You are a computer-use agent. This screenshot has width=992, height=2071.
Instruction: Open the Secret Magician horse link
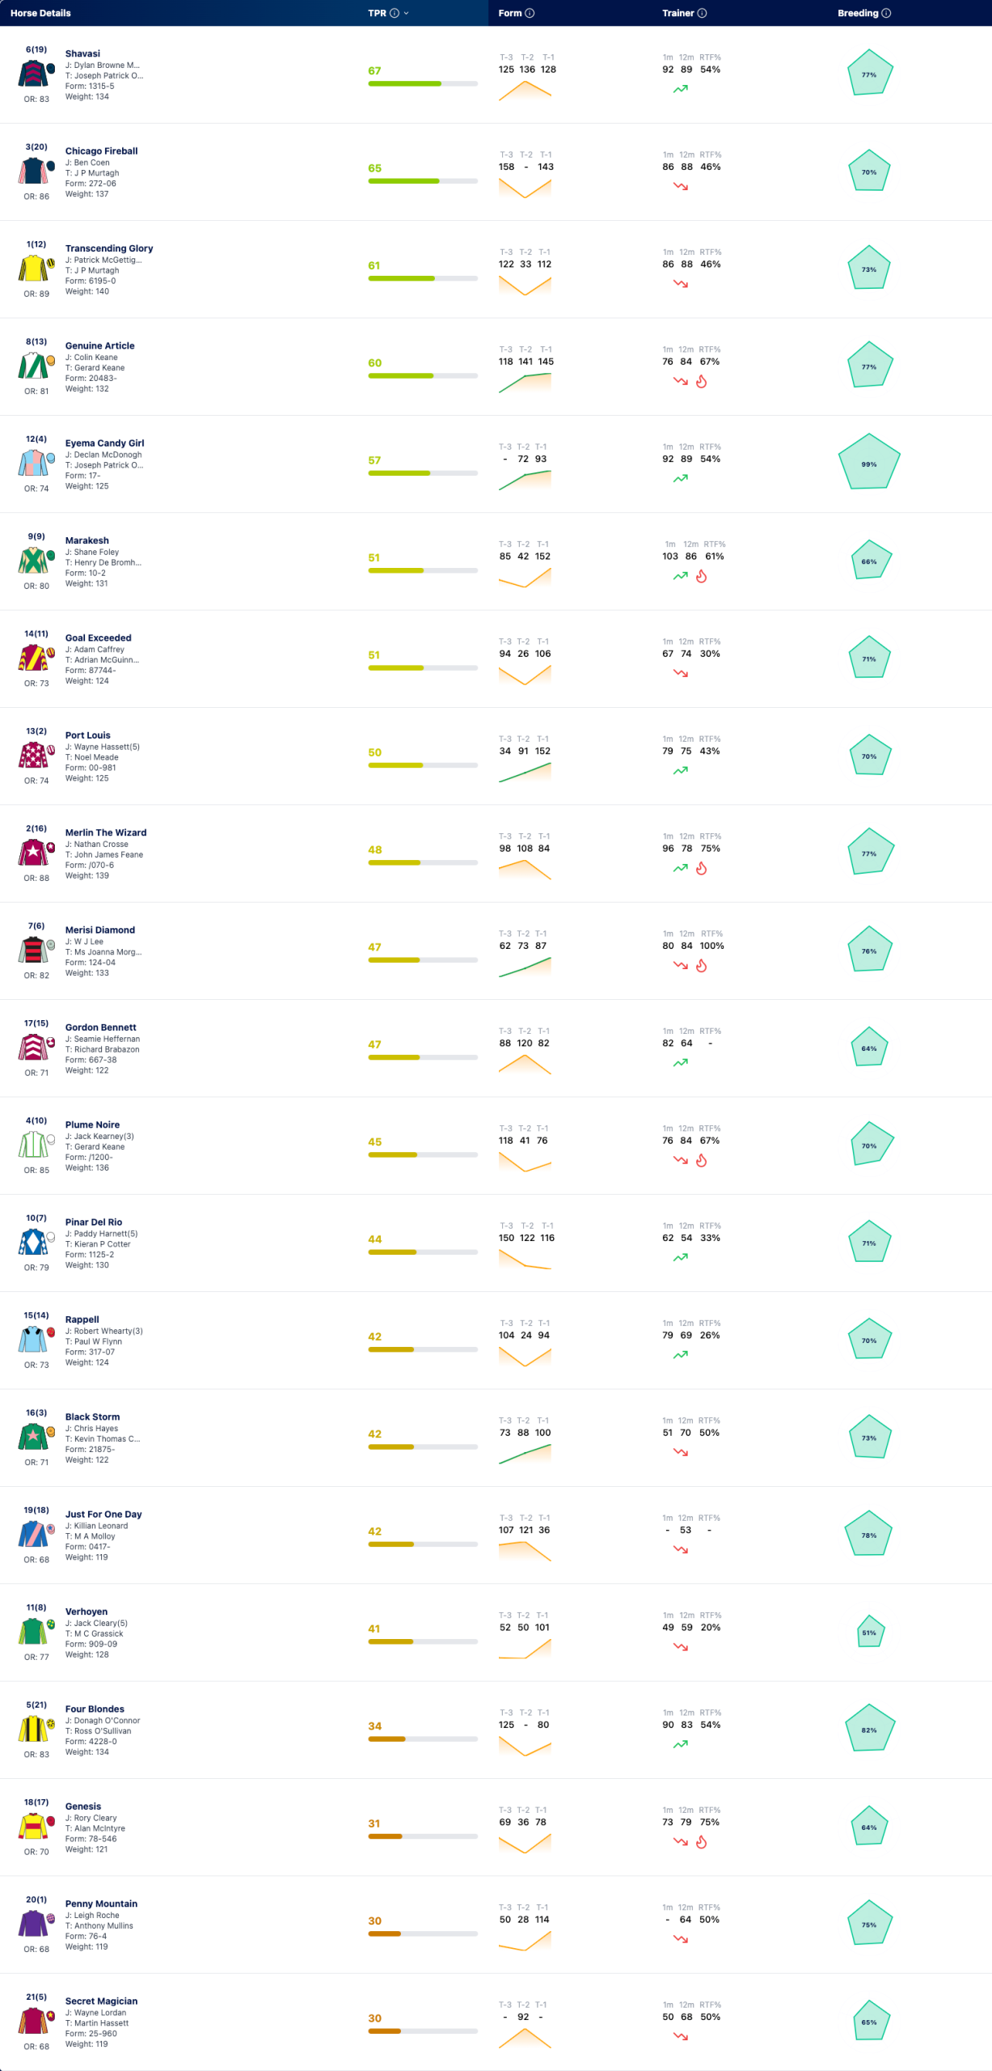click(x=101, y=2001)
